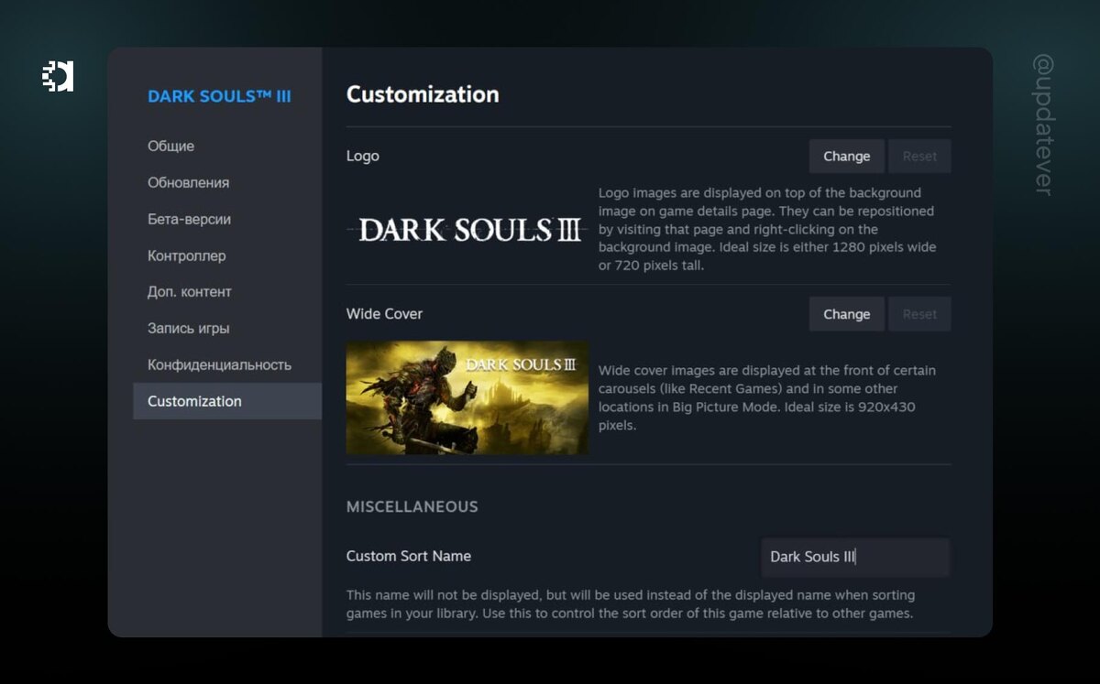1100x684 pixels.
Task: Click the DARK SOULS™ III title heading
Action: pos(219,96)
